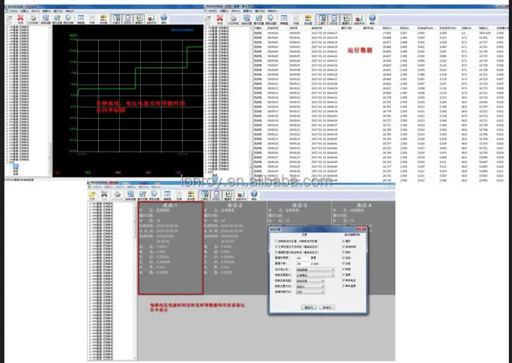Click the red X 关闭 icon in the top-left curve window toolbar
This screenshot has width=512, height=363.
coord(20,19)
